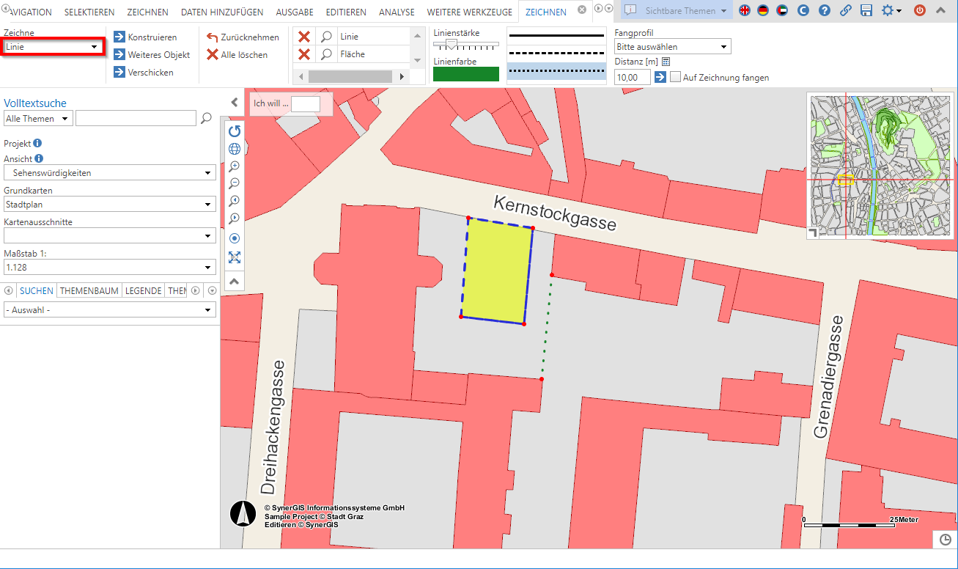The image size is (958, 569).
Task: Change the green Linienfarbe color swatch
Action: 465,73
